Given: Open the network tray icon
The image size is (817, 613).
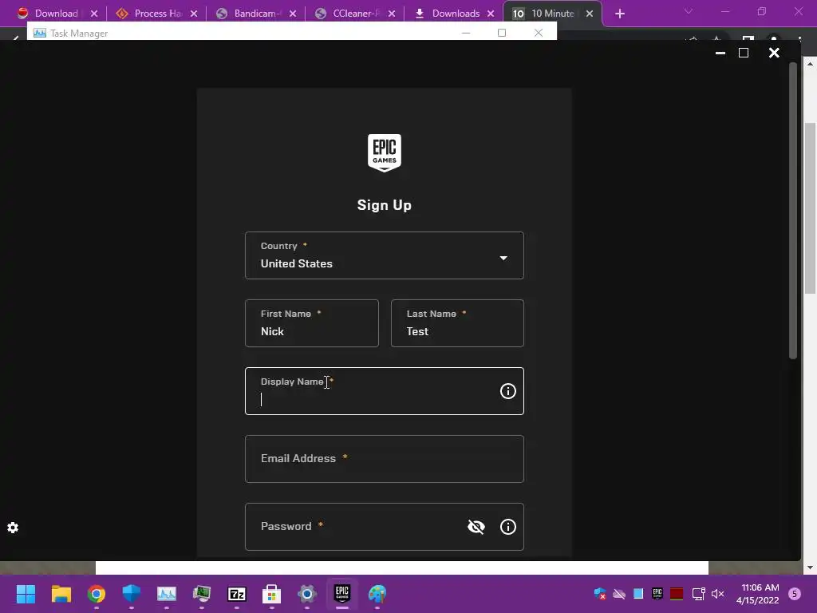Looking at the screenshot, I should pyautogui.click(x=698, y=594).
